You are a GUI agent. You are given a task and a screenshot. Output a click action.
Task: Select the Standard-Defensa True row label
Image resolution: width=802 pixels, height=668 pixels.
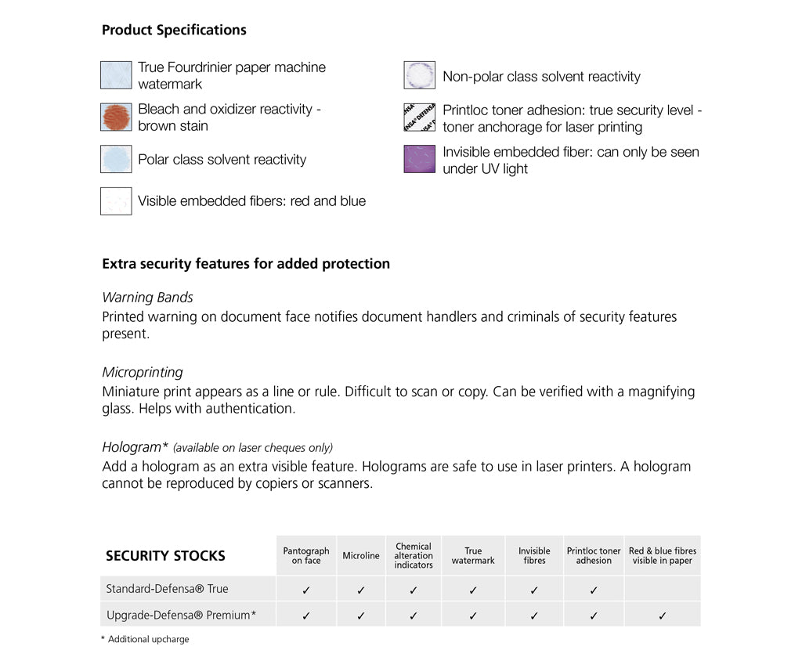click(167, 589)
